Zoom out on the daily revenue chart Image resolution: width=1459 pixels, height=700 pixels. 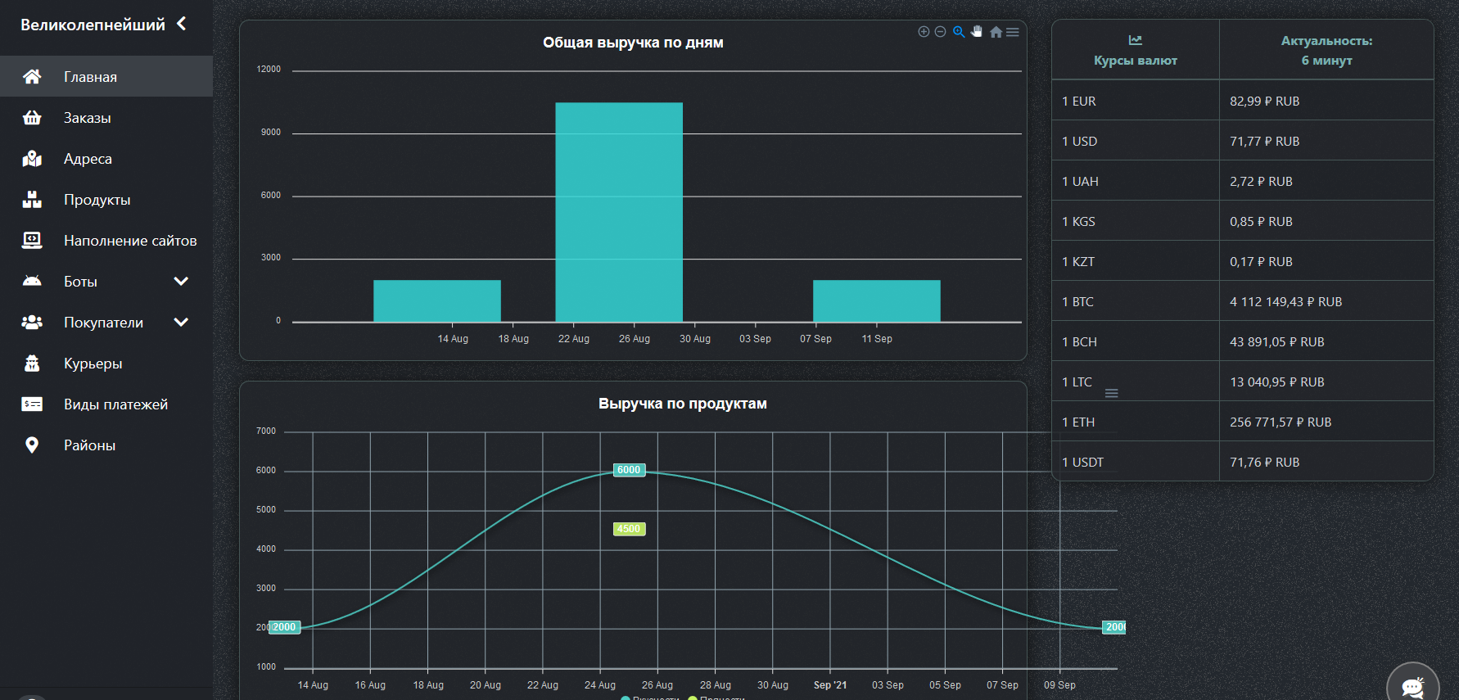(x=940, y=32)
